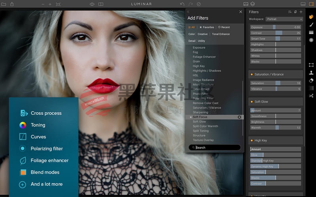Collapse the Soft Glow section header
316x197 pixels.
[x=275, y=102]
